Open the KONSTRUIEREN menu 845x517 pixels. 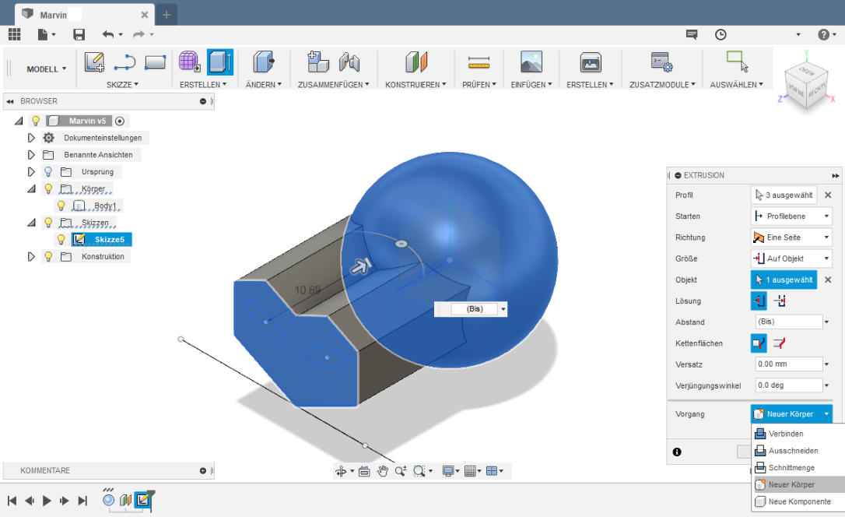coord(415,85)
